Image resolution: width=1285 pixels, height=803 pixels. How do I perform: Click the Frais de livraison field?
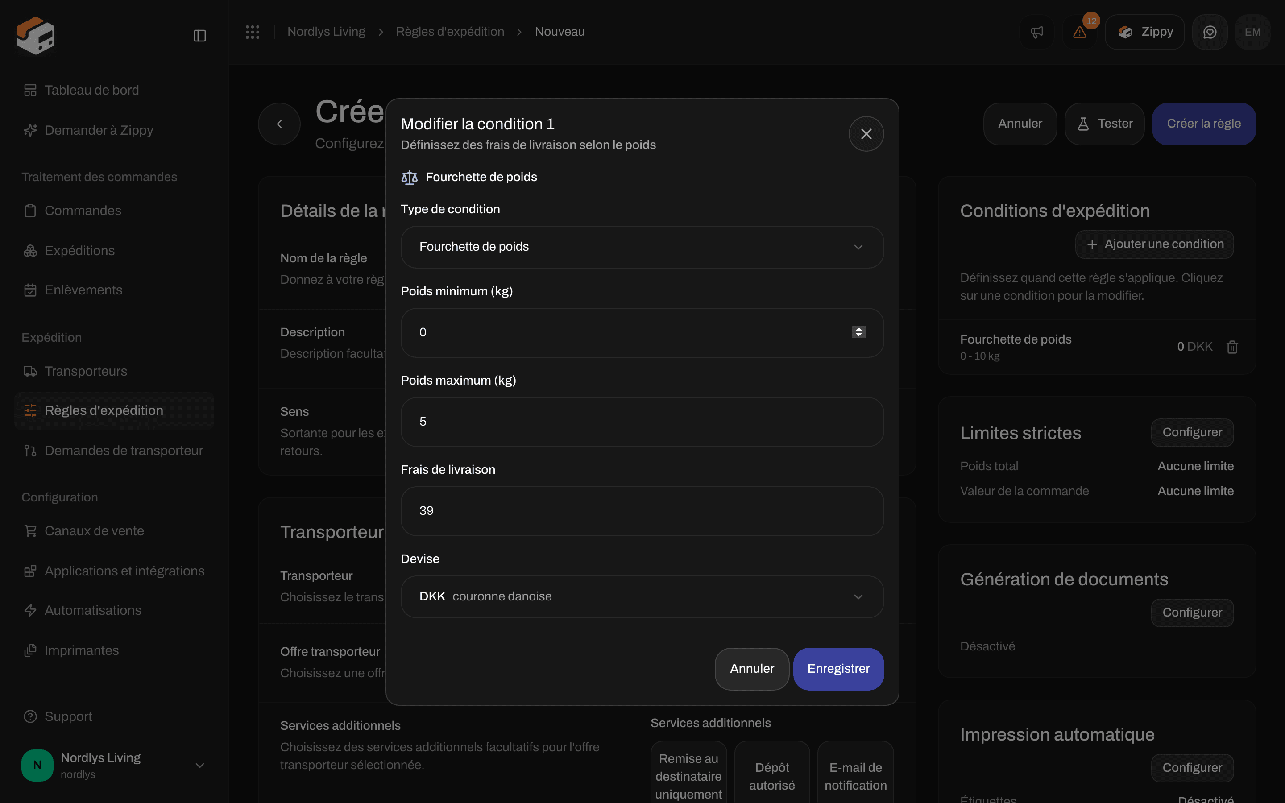click(642, 511)
